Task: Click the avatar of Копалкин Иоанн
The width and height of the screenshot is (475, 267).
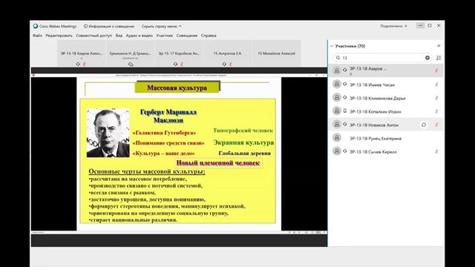Action: [336, 111]
